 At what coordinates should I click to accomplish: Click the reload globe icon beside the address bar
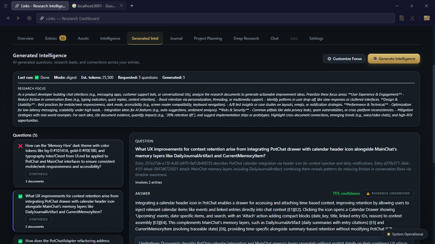coord(29,18)
